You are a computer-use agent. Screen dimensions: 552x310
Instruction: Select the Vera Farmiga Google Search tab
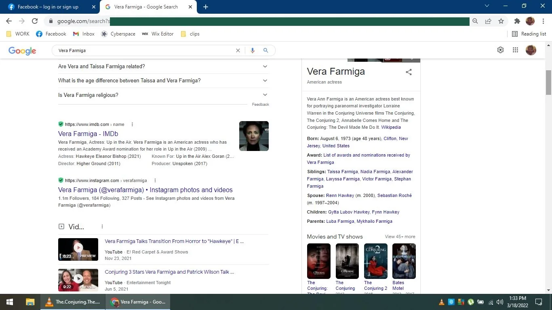148,7
